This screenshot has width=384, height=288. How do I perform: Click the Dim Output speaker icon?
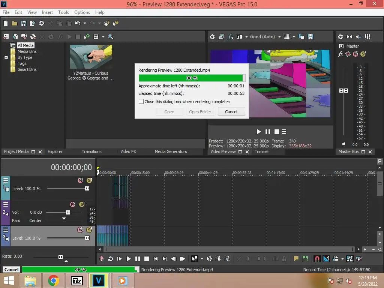point(358,37)
